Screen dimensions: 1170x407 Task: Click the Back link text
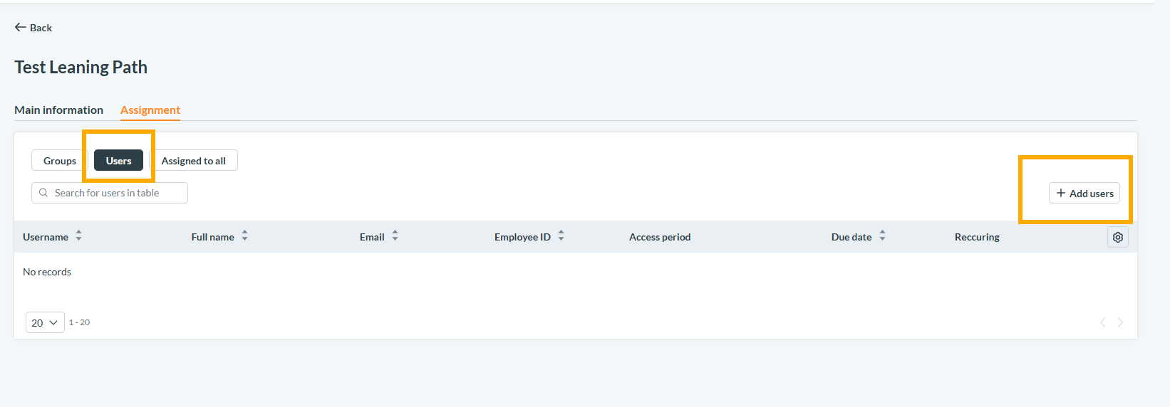tap(41, 28)
